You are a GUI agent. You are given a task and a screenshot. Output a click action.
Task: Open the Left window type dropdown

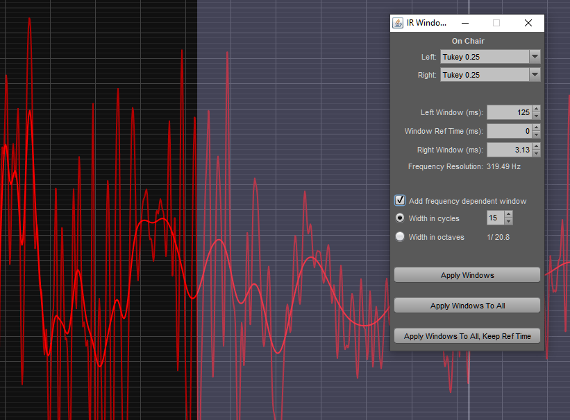pos(490,57)
